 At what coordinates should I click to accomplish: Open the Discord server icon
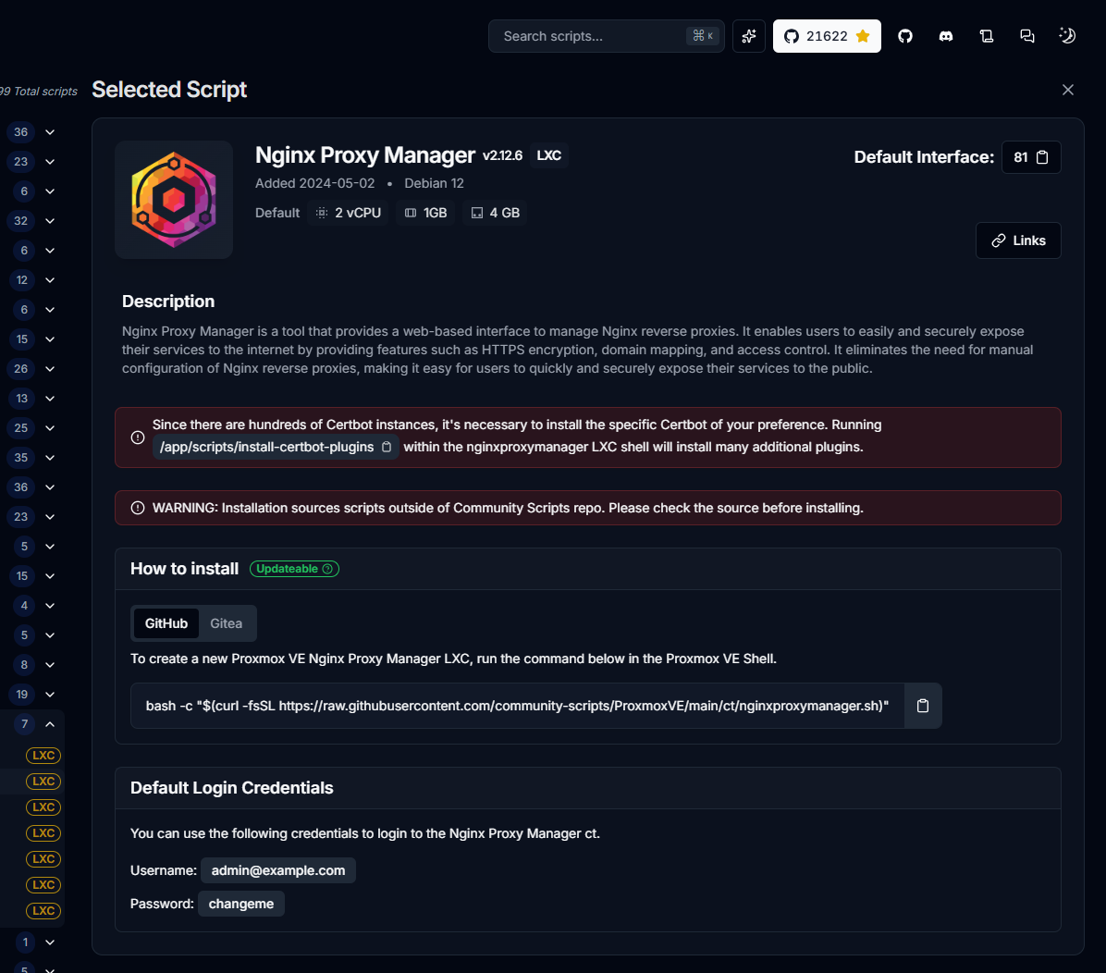[946, 36]
